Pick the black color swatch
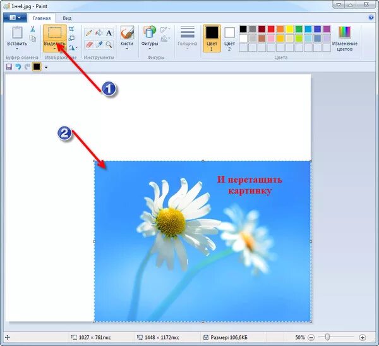Image resolution: width=379 pixels, height=346 pixels. coord(243,29)
